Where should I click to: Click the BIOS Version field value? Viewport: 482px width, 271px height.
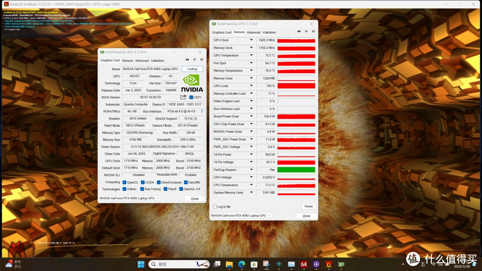coord(150,97)
